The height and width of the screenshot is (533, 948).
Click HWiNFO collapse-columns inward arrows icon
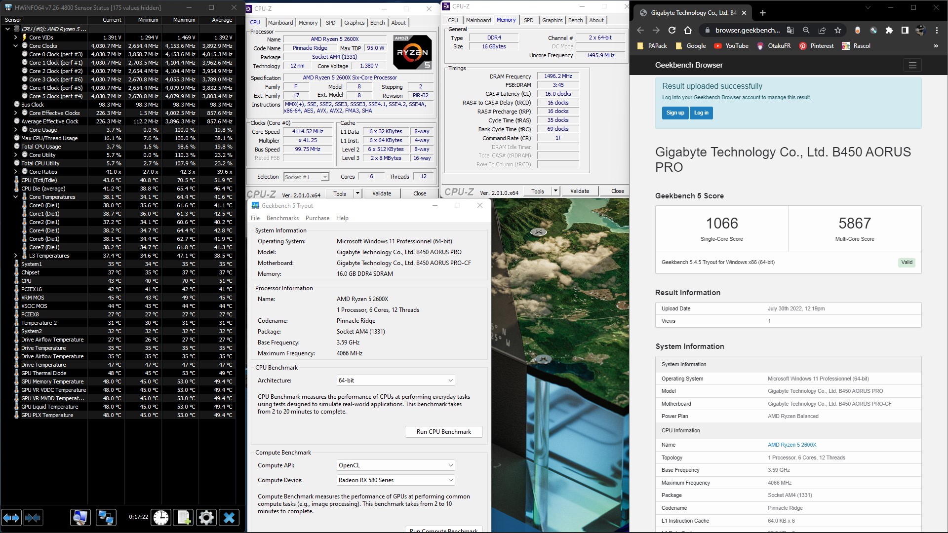[x=33, y=518]
